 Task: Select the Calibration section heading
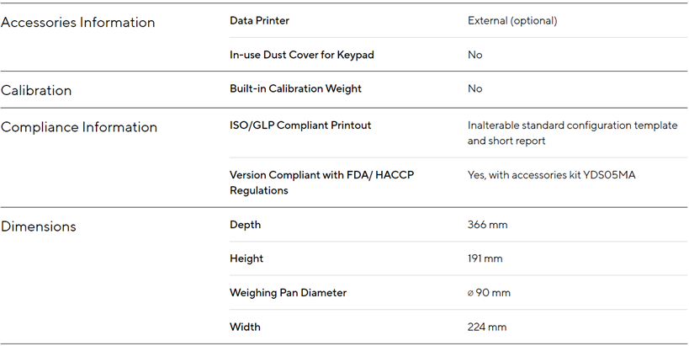coord(36,90)
